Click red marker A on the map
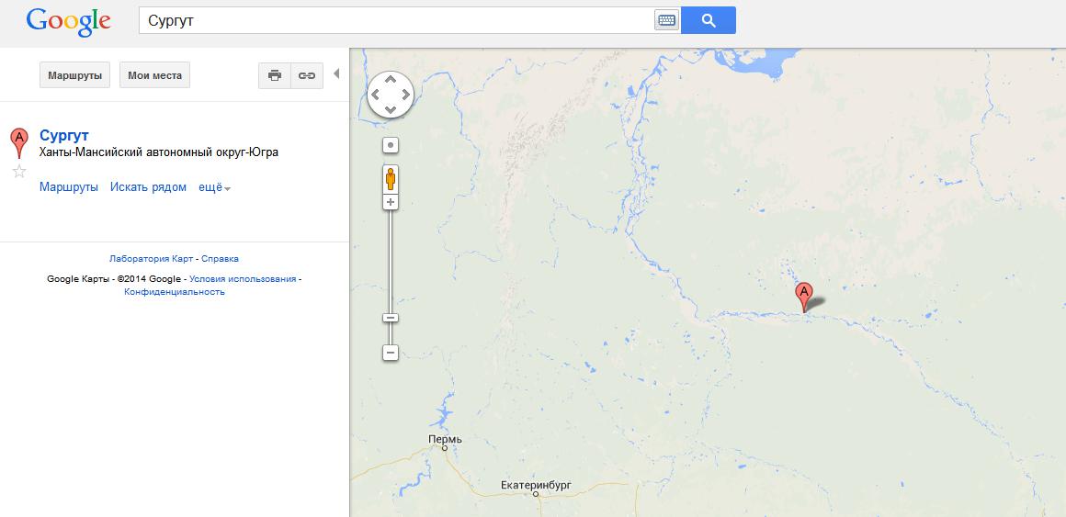Image resolution: width=1066 pixels, height=517 pixels. point(803,298)
